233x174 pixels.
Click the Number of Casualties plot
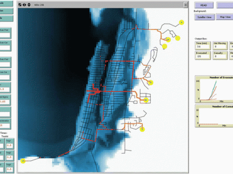(214, 116)
